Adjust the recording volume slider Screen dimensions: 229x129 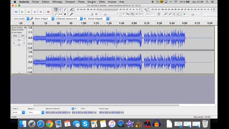point(92,14)
